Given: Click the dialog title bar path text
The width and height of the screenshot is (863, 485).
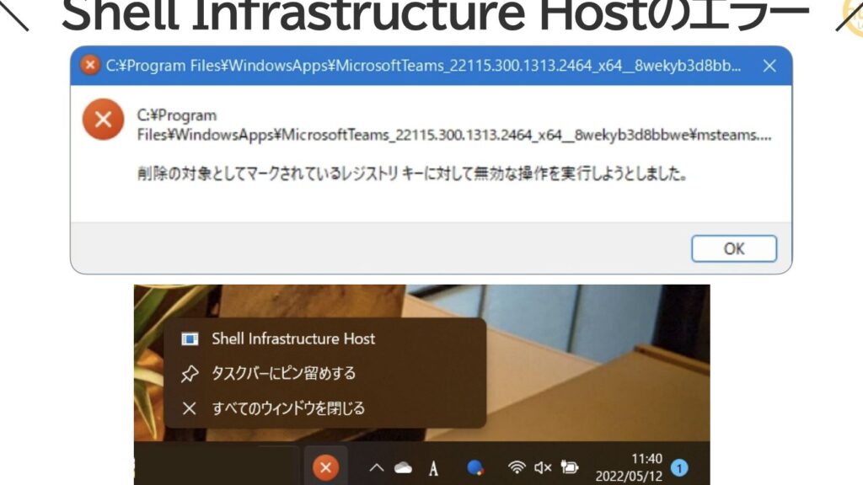Looking at the screenshot, I should click(x=423, y=66).
